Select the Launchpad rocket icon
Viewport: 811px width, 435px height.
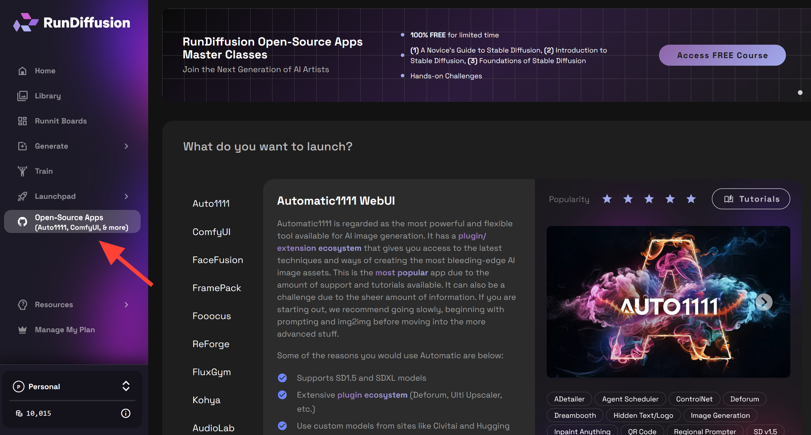point(23,196)
